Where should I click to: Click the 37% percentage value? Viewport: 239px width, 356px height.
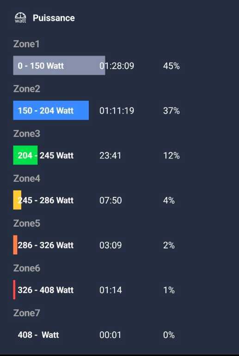click(172, 111)
